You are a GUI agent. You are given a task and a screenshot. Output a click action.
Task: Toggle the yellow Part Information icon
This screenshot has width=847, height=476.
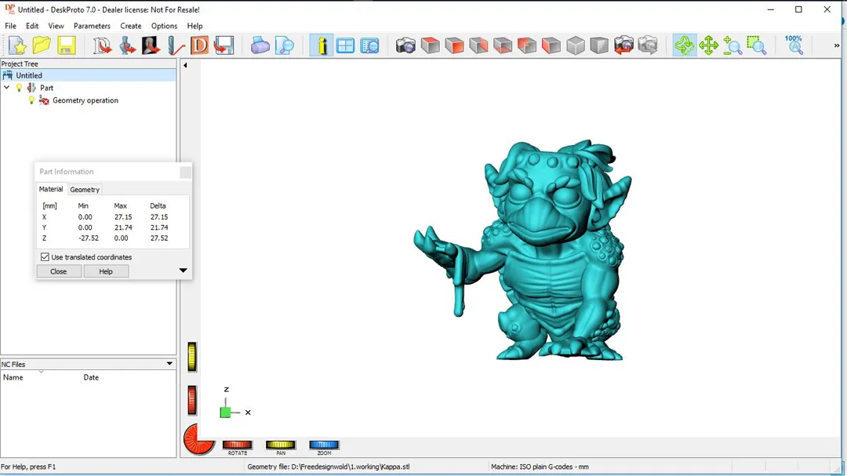[x=322, y=45]
